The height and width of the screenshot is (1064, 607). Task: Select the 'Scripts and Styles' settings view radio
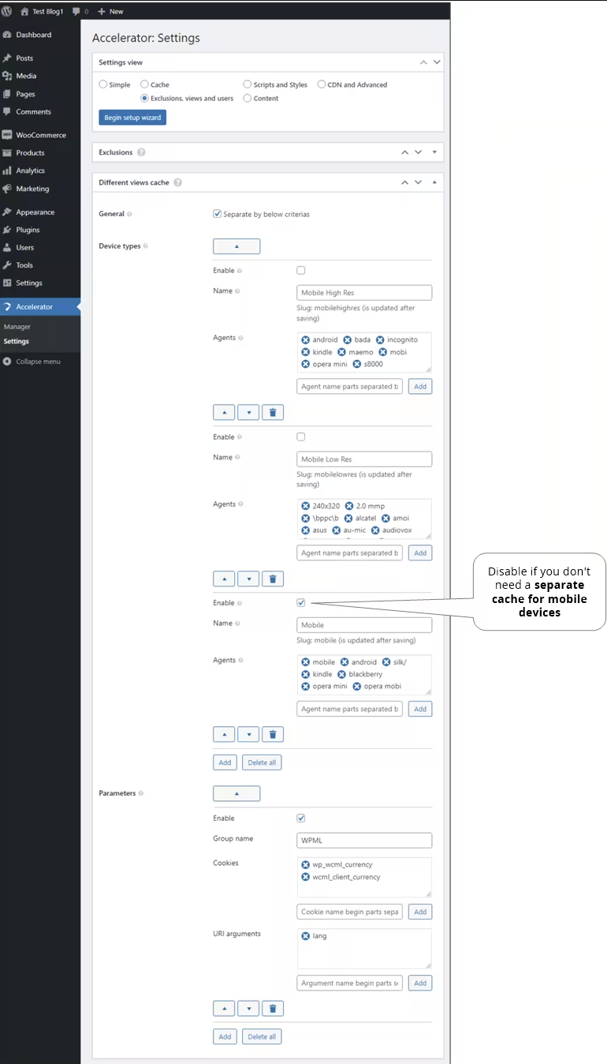(x=248, y=84)
